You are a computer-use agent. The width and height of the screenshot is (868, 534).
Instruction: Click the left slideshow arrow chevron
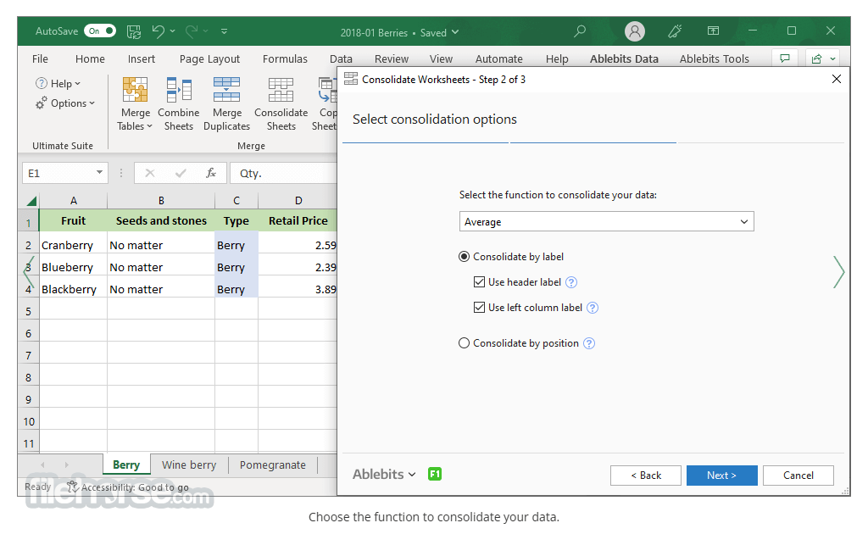tap(29, 272)
